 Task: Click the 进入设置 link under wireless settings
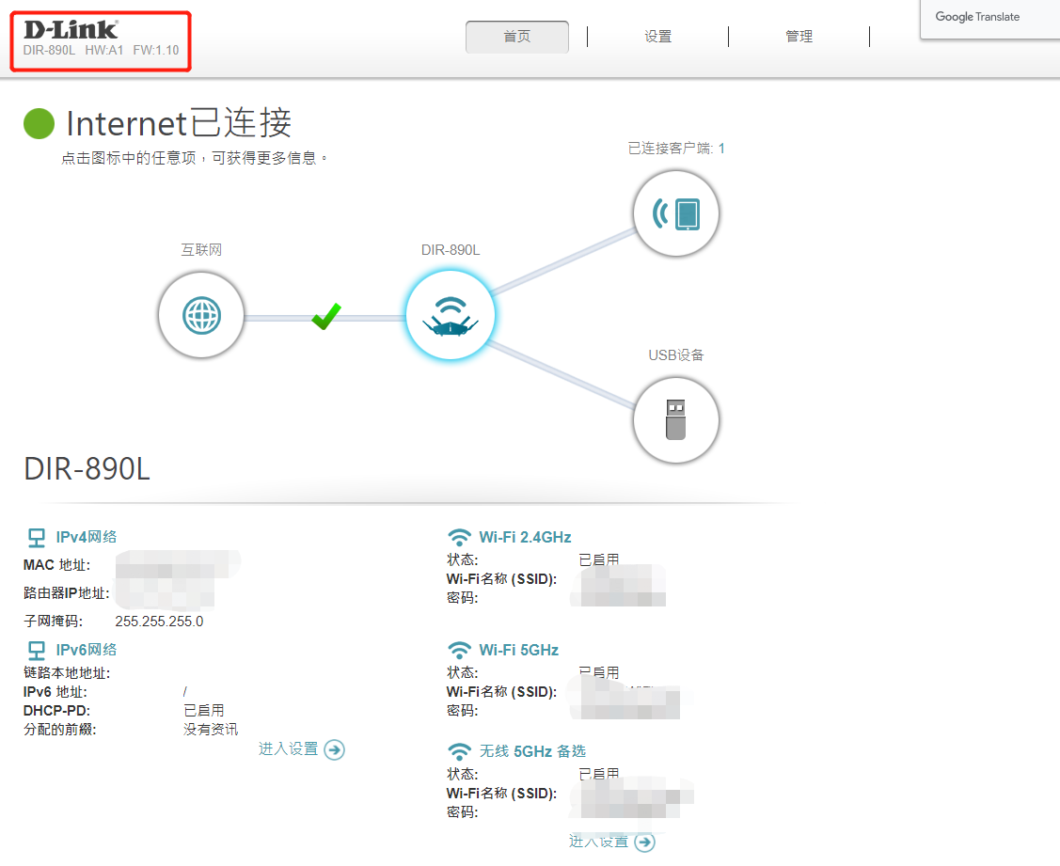coord(598,842)
